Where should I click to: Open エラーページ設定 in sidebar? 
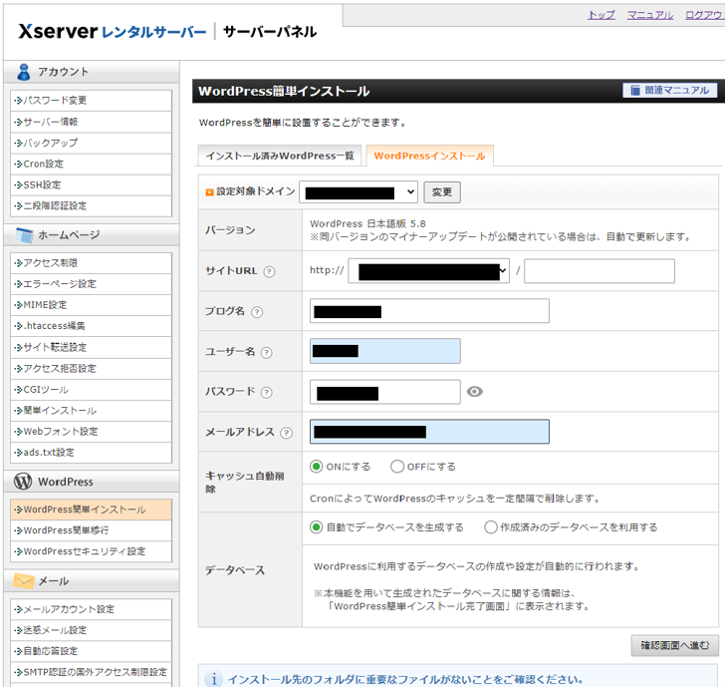tap(91, 284)
